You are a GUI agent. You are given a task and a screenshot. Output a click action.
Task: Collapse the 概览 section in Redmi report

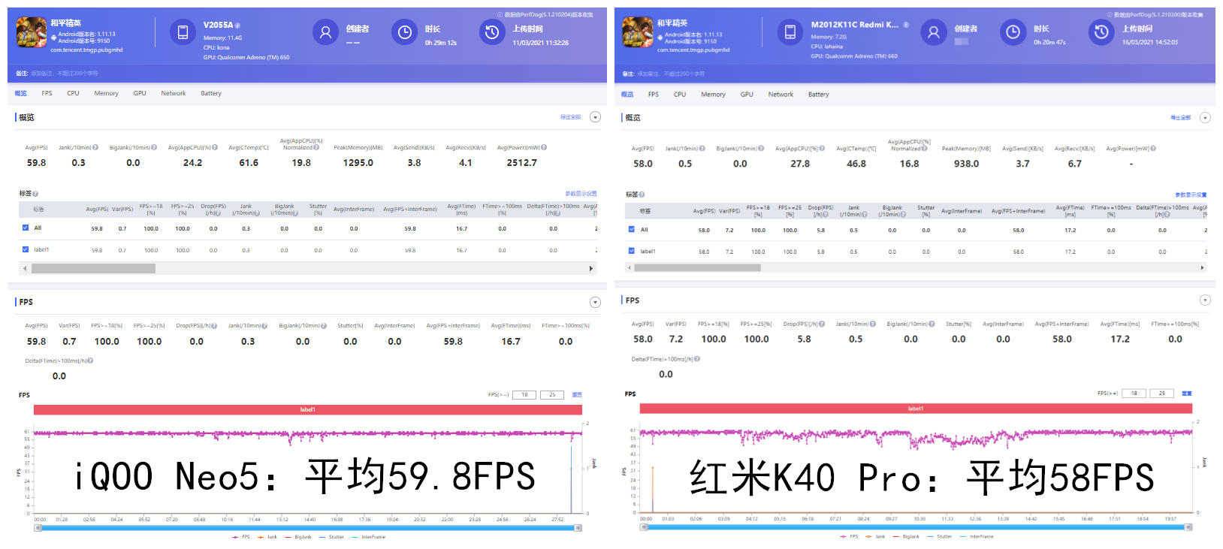coord(1205,118)
